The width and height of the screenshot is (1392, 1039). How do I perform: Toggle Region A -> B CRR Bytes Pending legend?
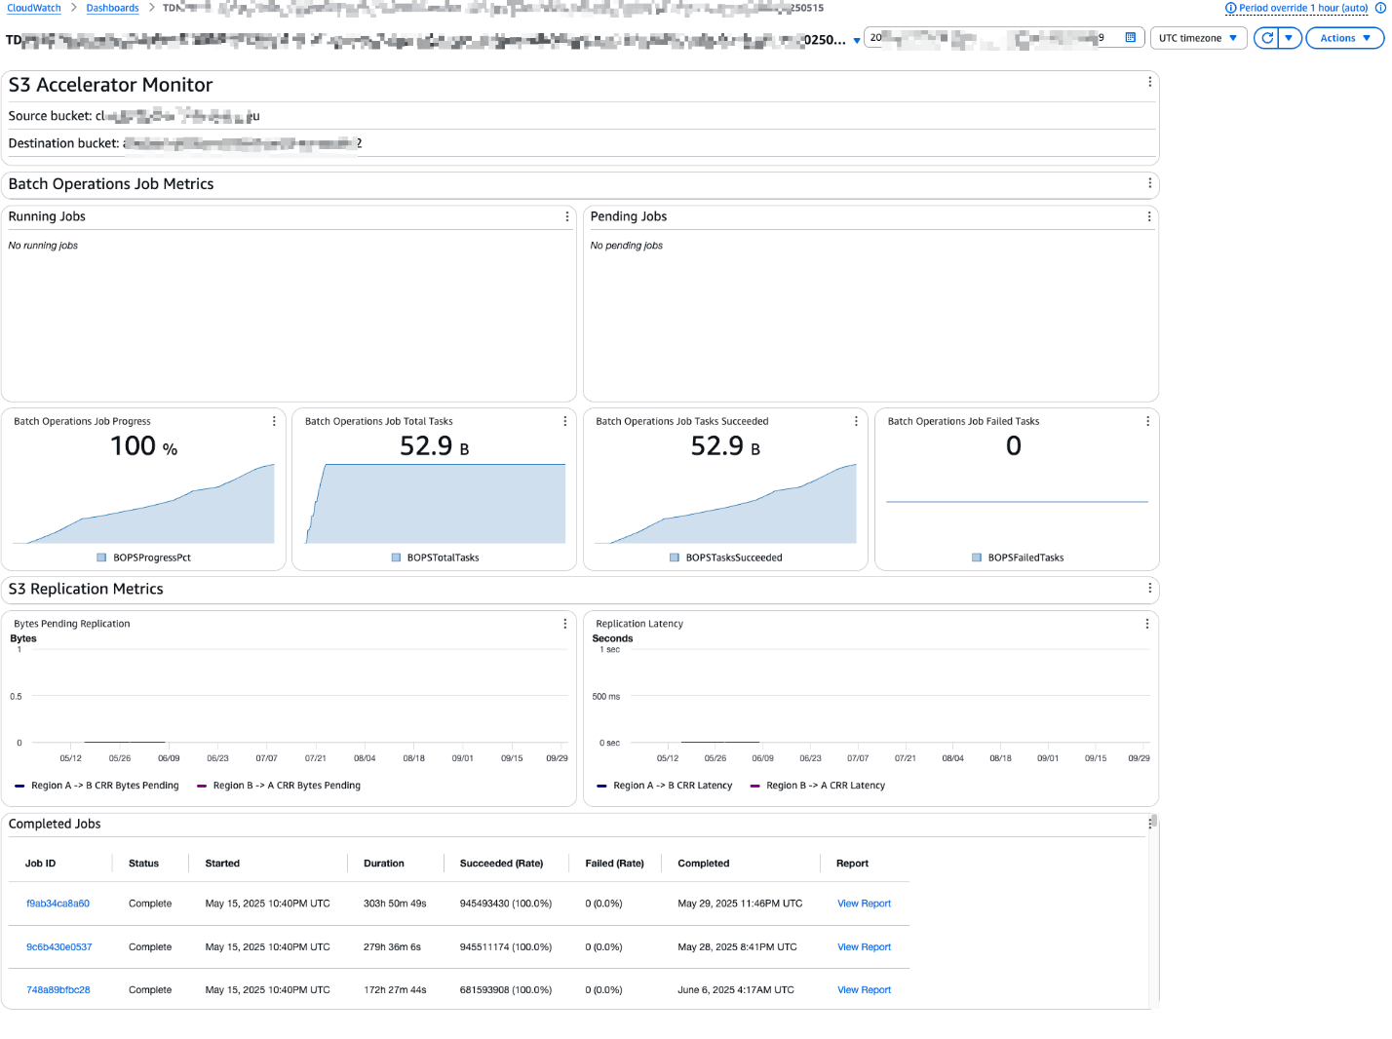97,786
